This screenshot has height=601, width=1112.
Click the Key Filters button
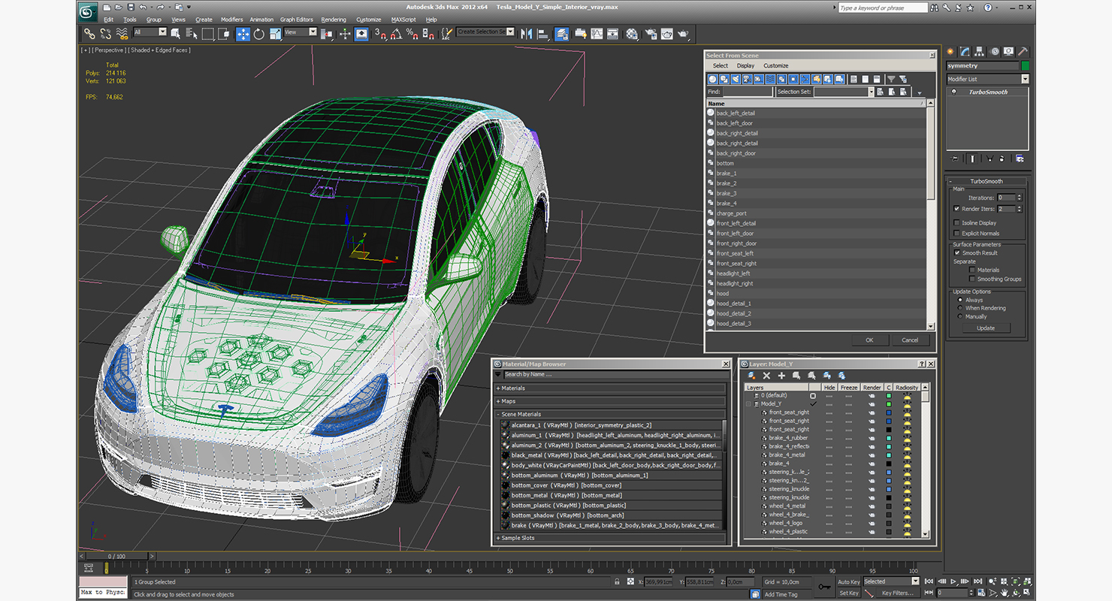899,593
